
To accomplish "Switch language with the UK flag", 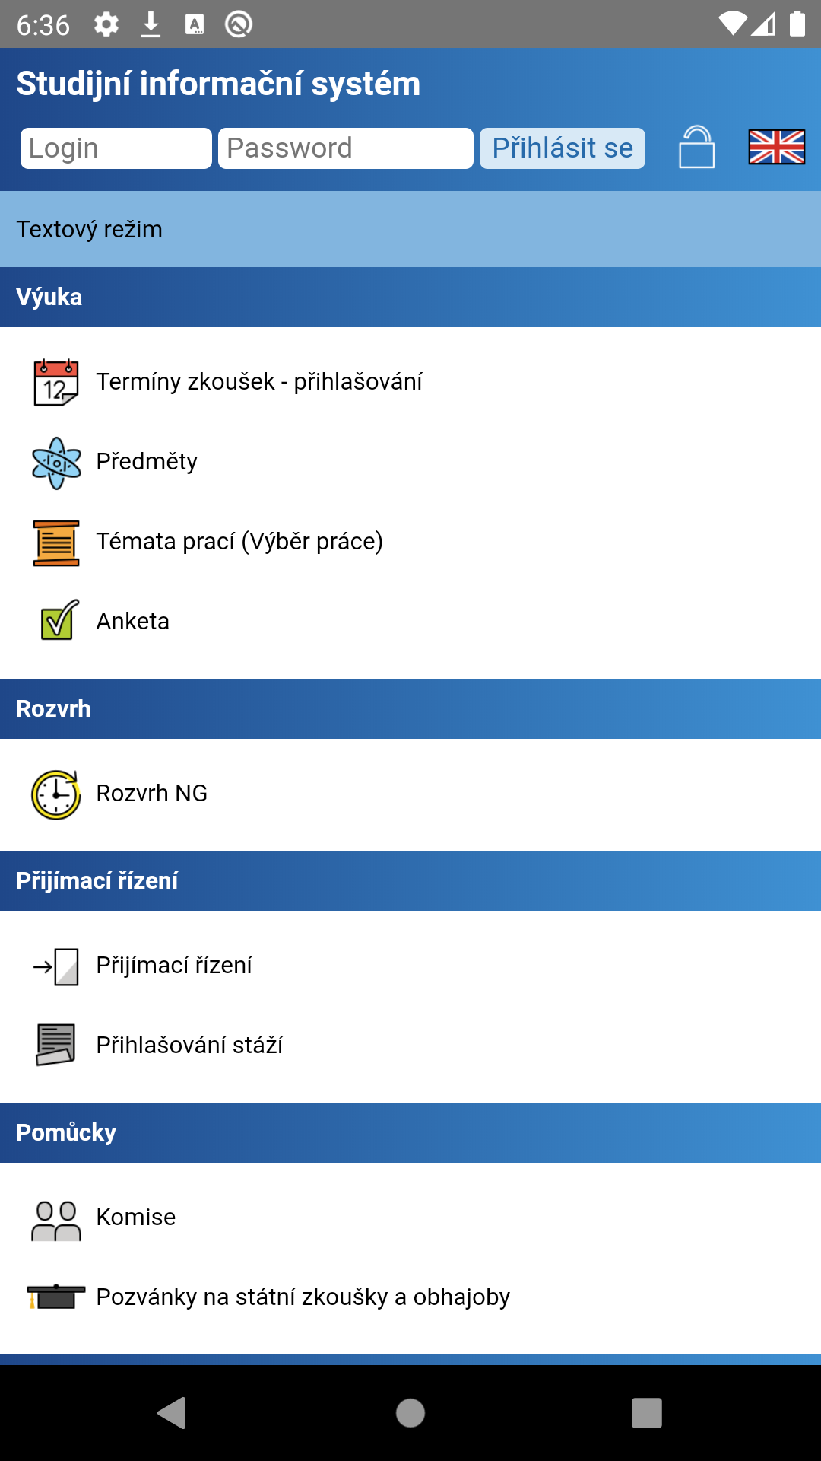I will [x=776, y=147].
